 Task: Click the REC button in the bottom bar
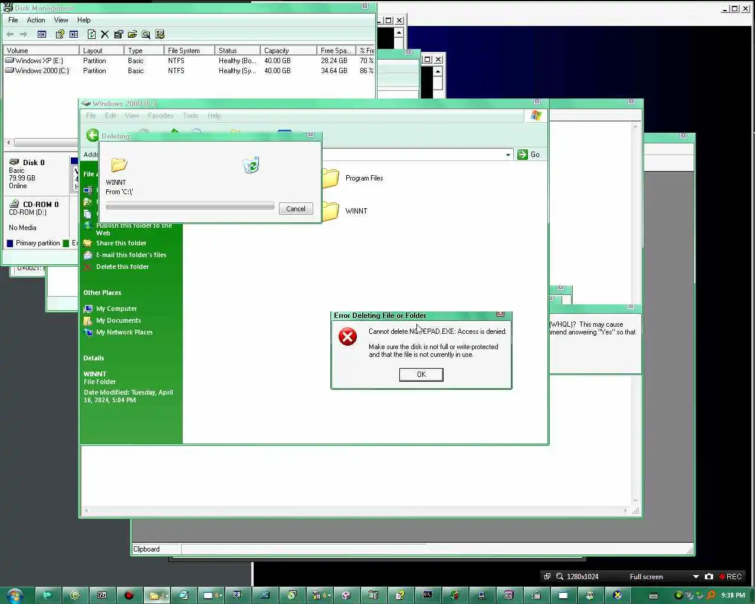pos(730,576)
